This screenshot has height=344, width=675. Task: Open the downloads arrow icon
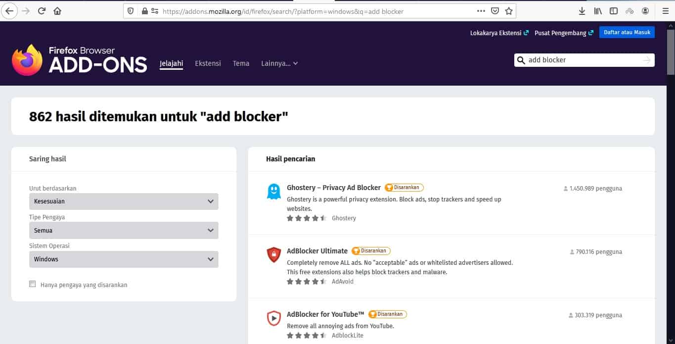582,11
